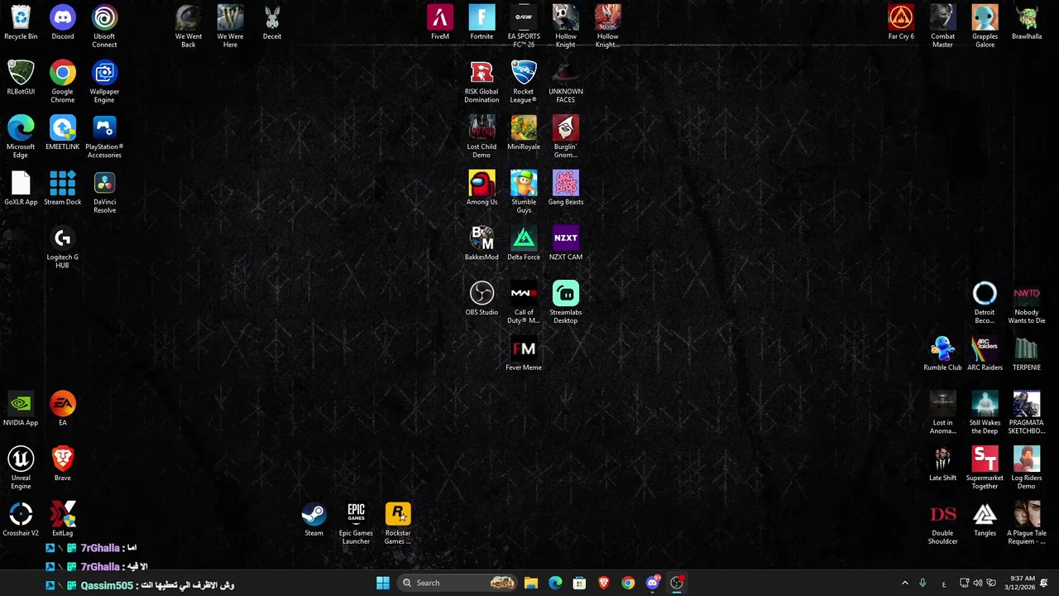Open the Stumble Guys shortcut
Viewport: 1059px width, 596px height.
pyautogui.click(x=524, y=192)
